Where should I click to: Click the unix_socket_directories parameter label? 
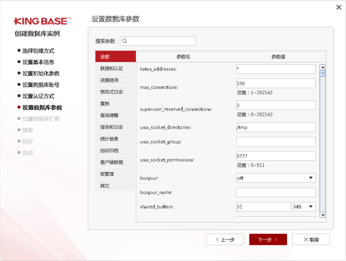click(166, 127)
